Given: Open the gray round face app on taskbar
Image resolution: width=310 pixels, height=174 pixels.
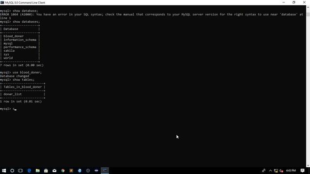Looking at the screenshot, I should [88, 171].
